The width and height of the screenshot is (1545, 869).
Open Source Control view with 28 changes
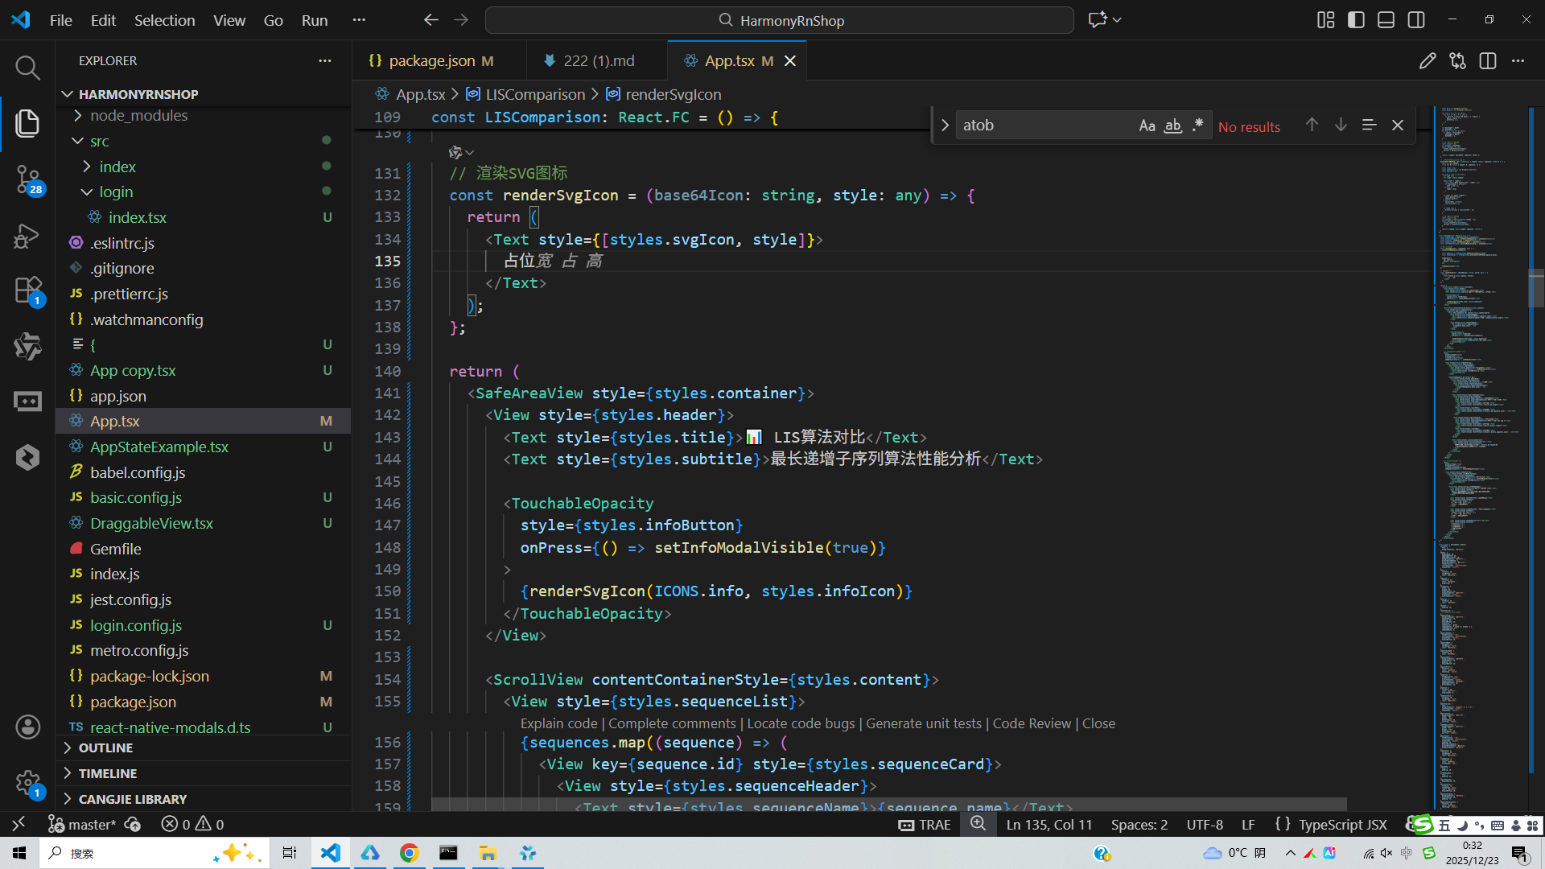coord(27,179)
